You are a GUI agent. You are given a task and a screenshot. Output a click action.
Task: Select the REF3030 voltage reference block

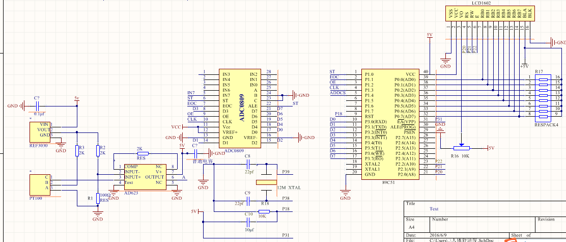coord(39,130)
